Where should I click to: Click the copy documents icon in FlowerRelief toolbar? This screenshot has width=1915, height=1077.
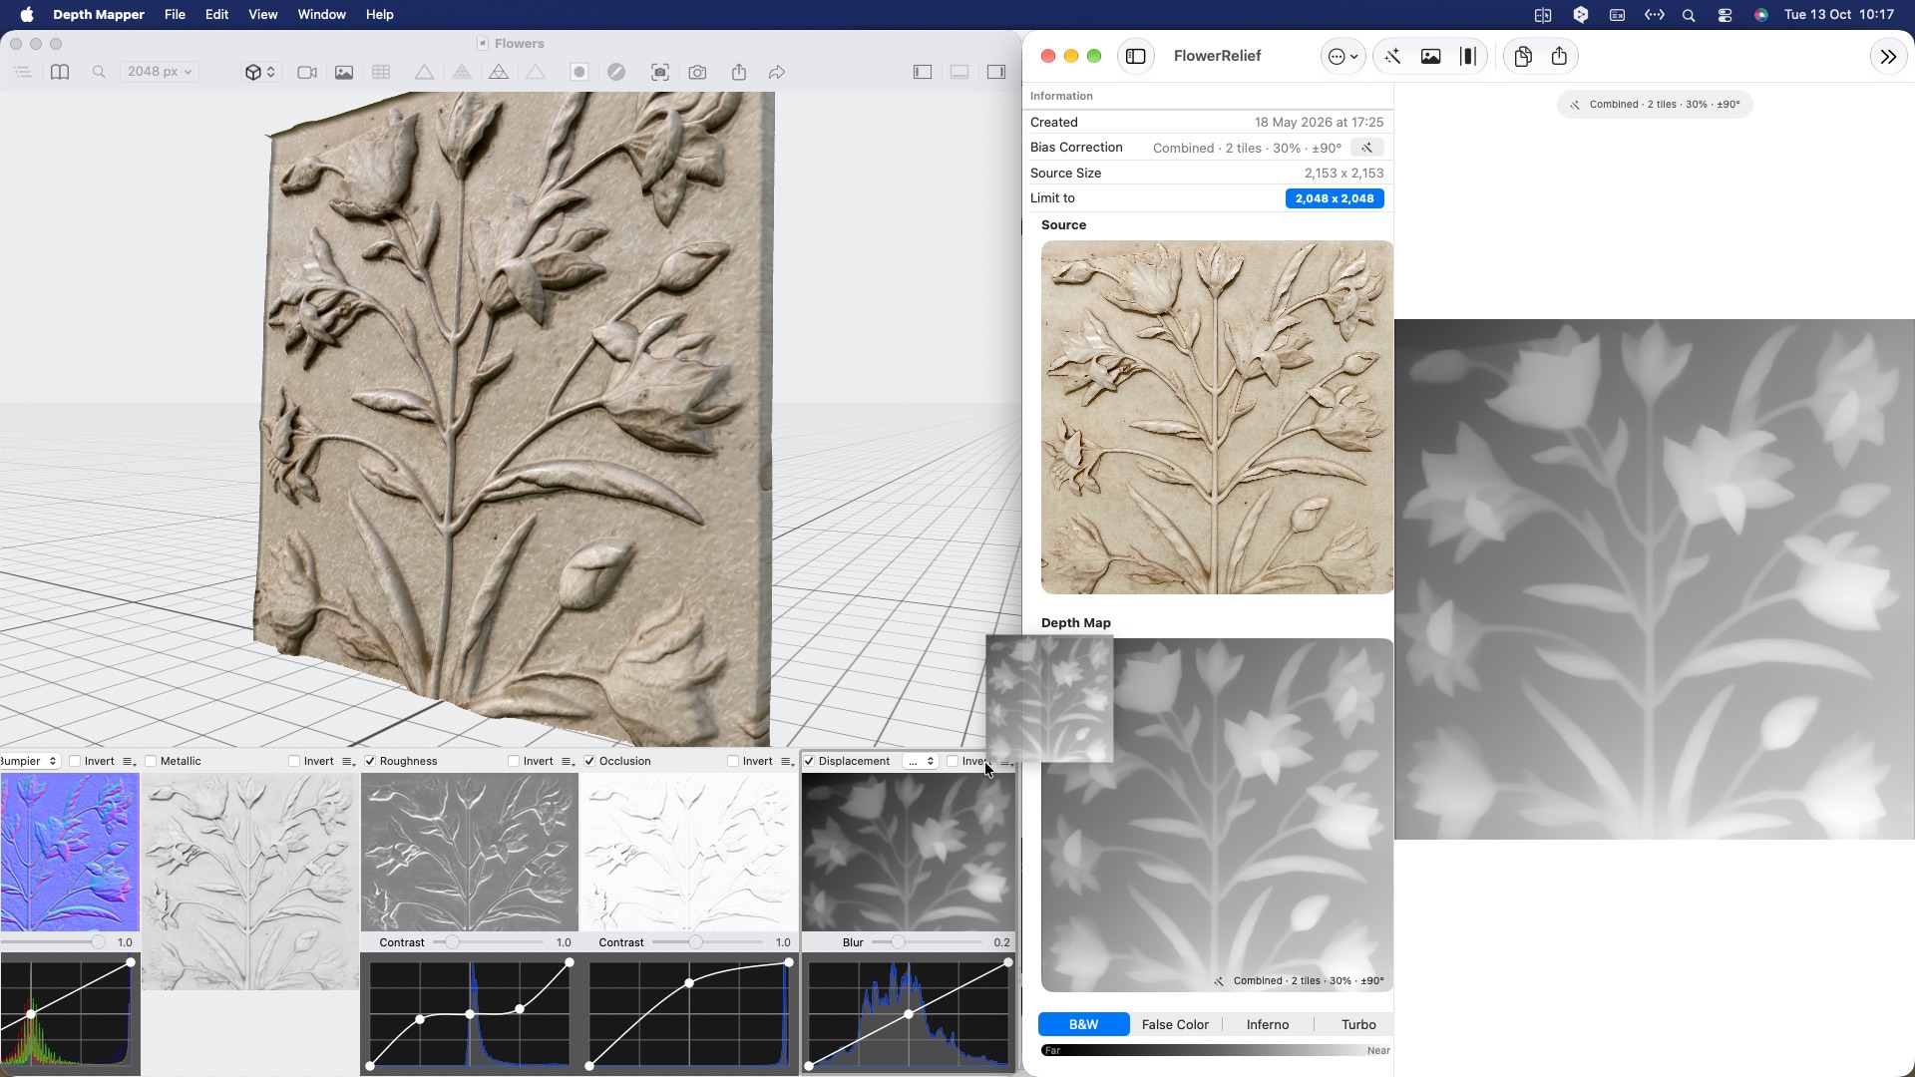pos(1523,56)
